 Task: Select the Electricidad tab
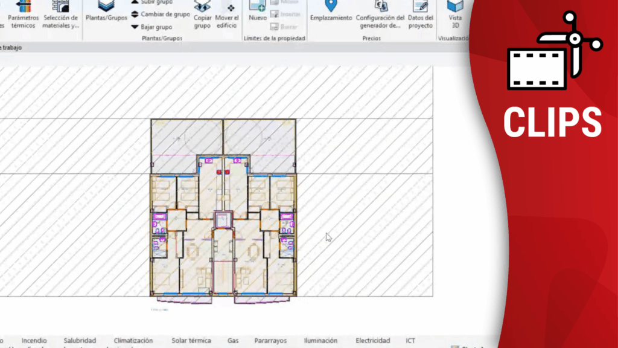374,341
